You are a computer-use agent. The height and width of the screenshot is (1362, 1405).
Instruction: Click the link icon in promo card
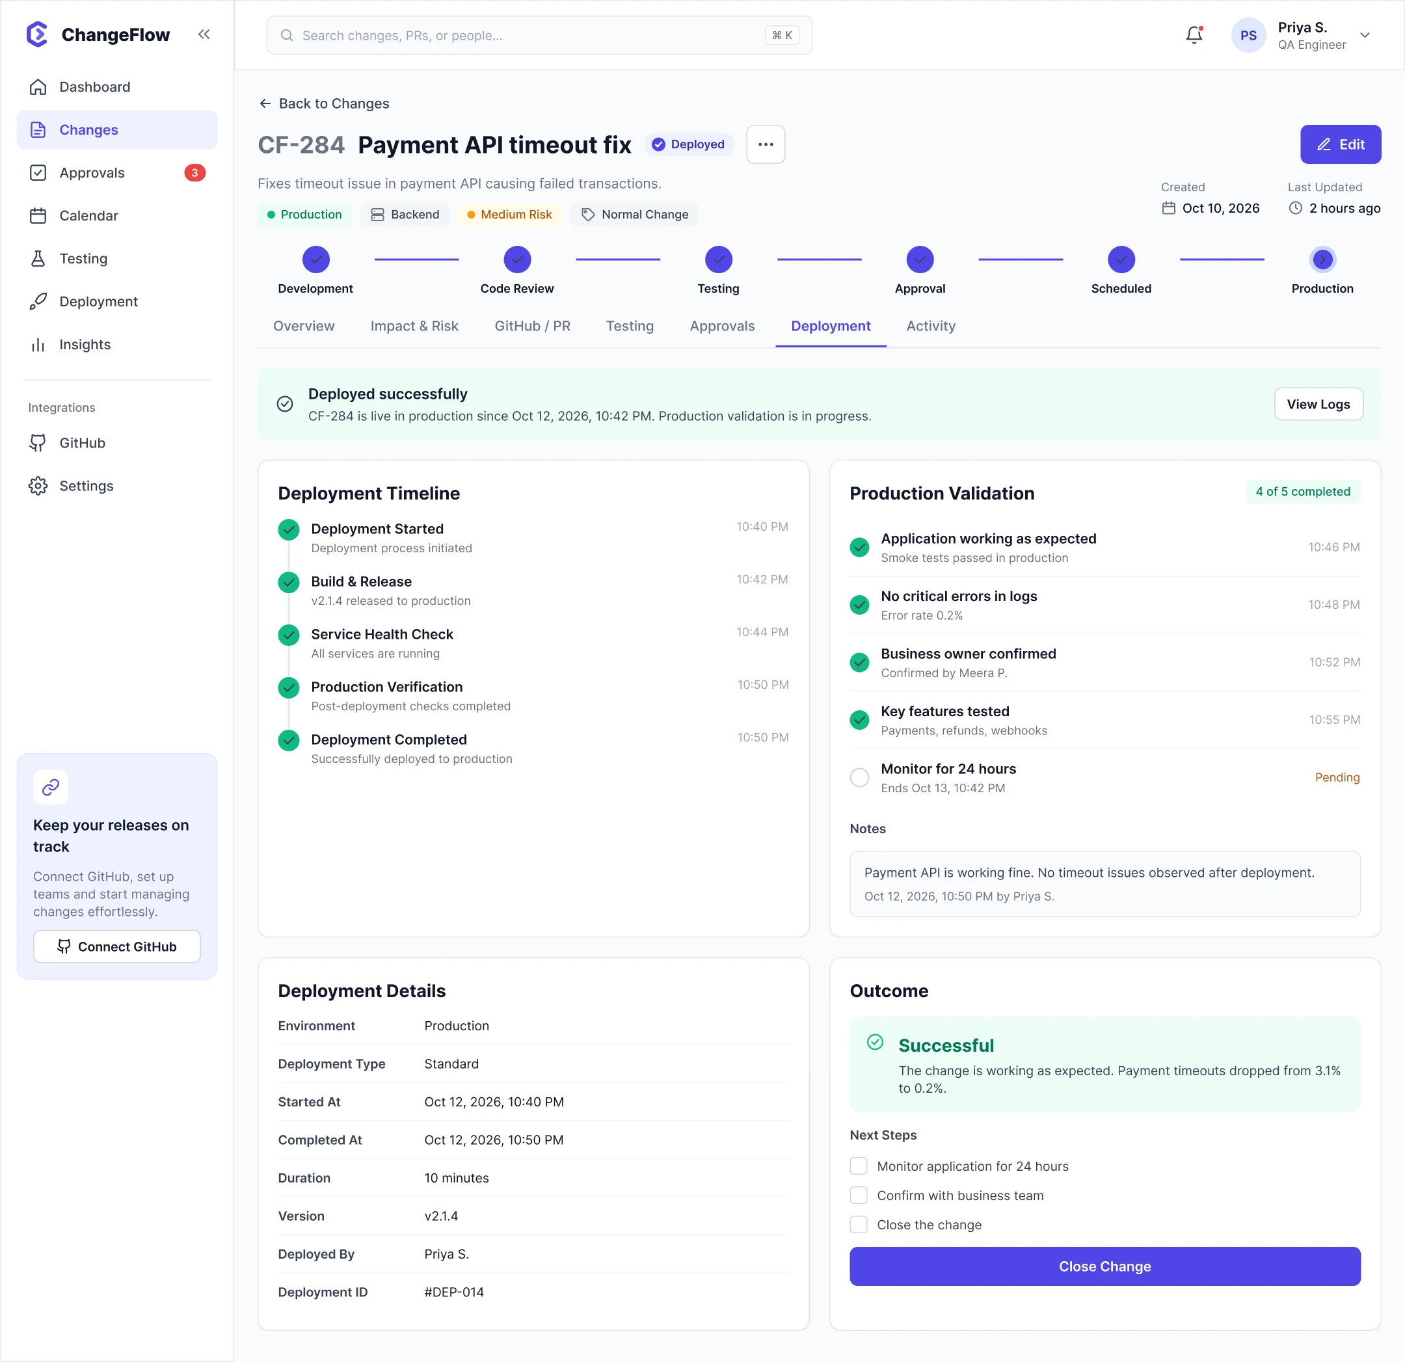pos(51,787)
